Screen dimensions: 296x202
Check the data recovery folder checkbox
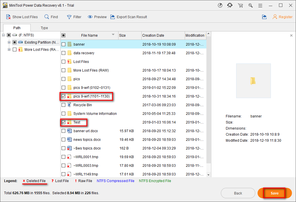pyautogui.click(x=63, y=53)
